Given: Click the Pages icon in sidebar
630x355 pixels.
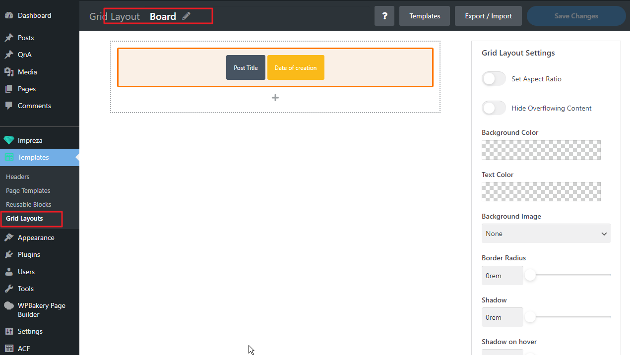Looking at the screenshot, I should click(9, 89).
